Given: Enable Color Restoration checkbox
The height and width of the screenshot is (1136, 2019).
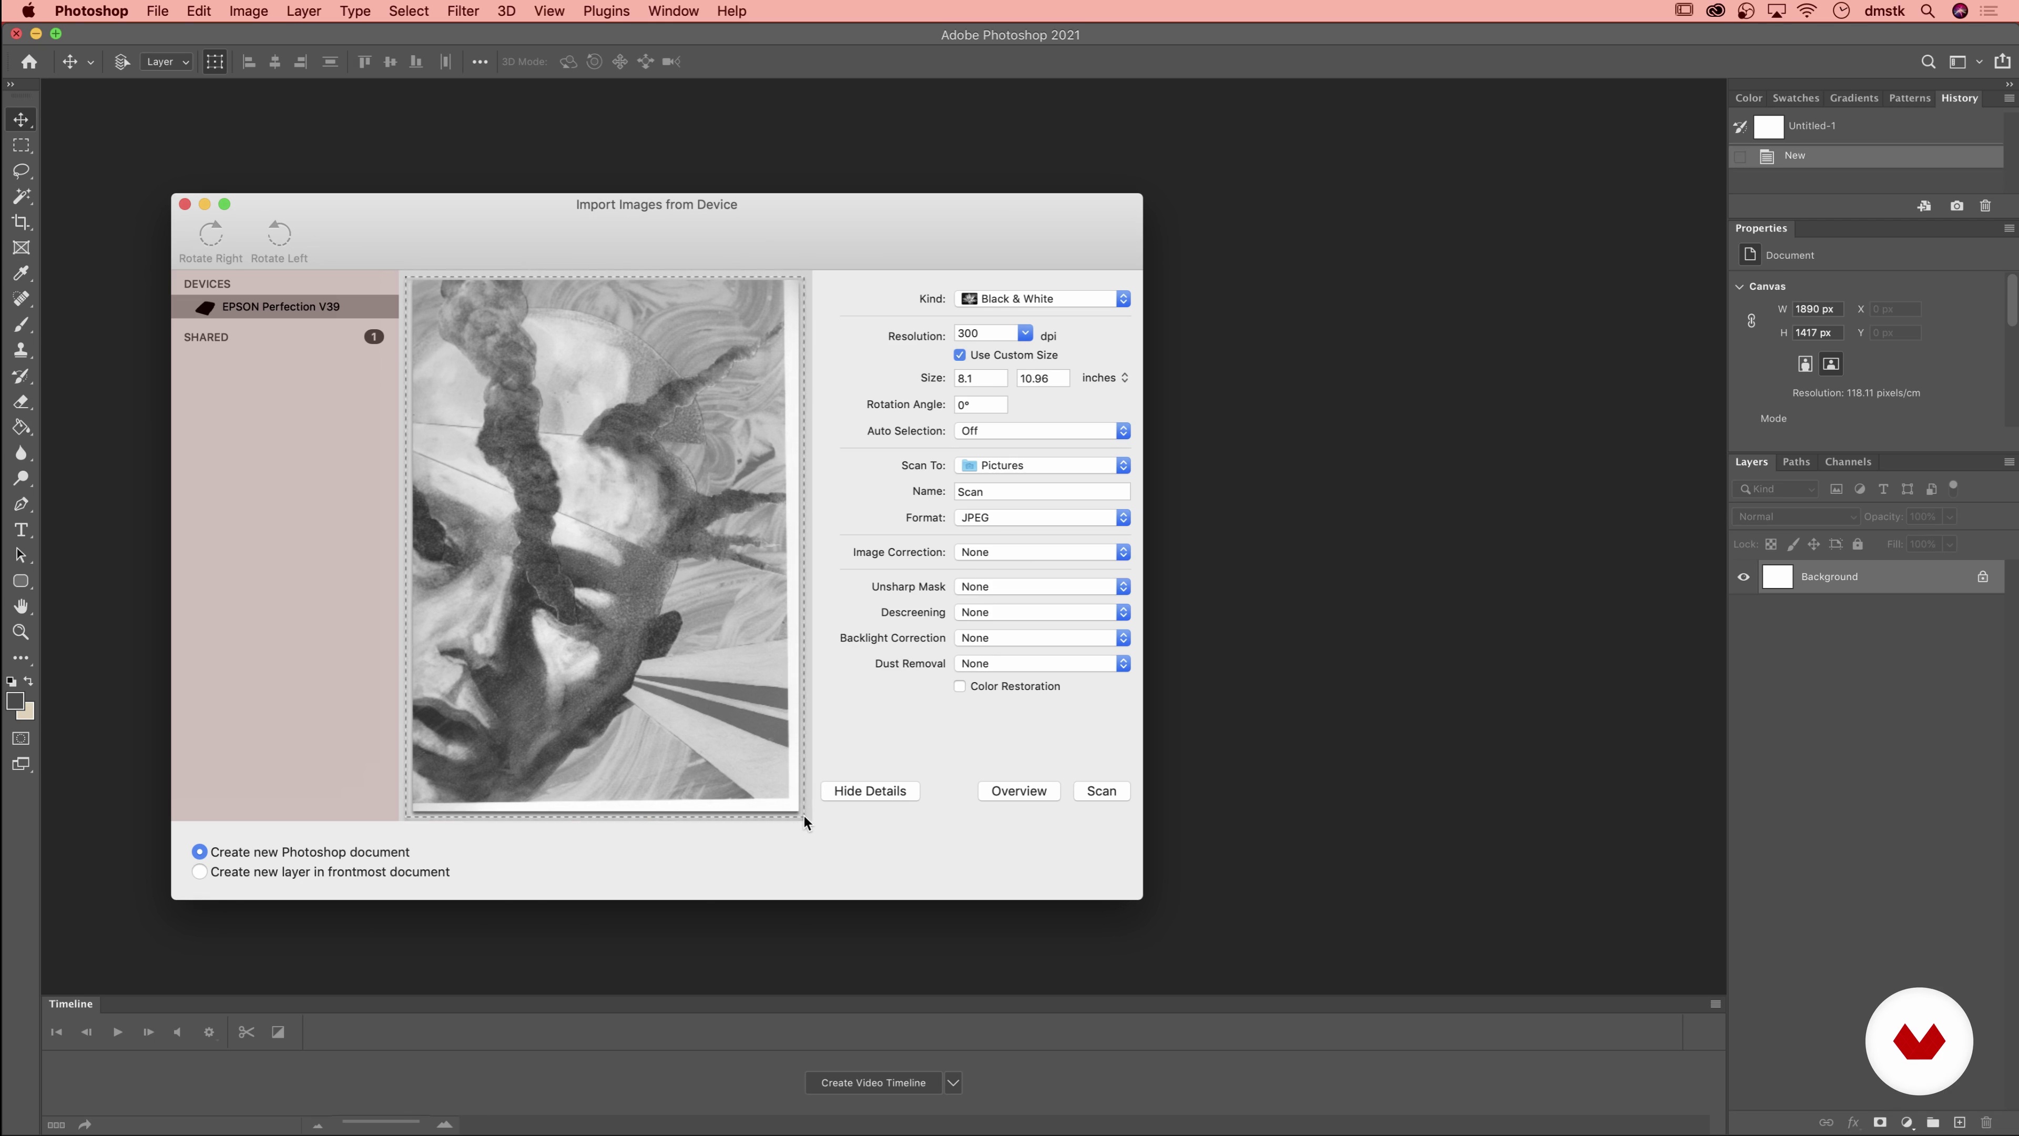Looking at the screenshot, I should coord(960,686).
